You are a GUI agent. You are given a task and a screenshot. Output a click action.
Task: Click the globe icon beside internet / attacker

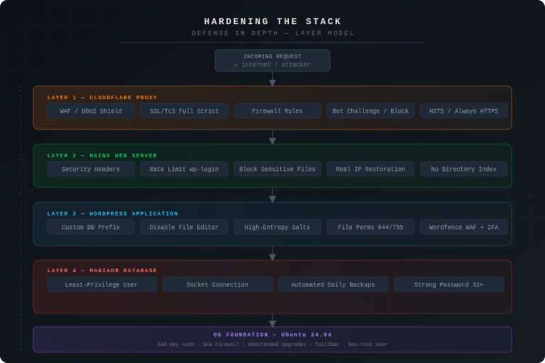pyautogui.click(x=236, y=65)
